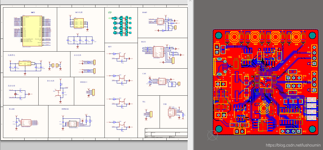The width and height of the screenshot is (323, 150).
Task: Click the SWD接口 connector symbol
Action: coord(93,92)
